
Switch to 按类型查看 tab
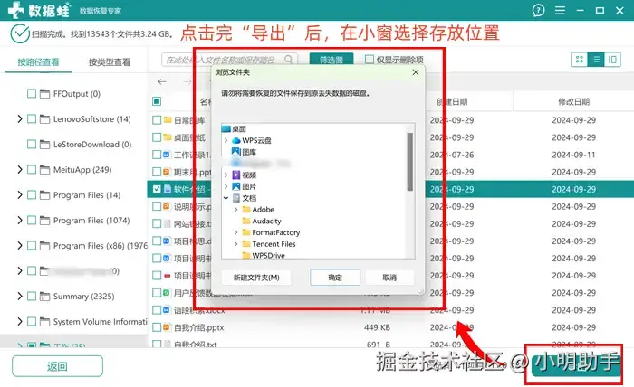point(110,62)
